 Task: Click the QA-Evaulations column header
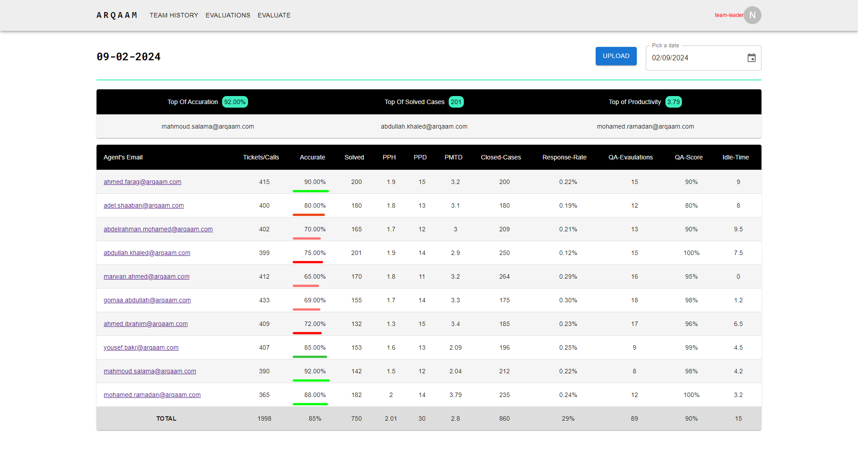click(631, 157)
